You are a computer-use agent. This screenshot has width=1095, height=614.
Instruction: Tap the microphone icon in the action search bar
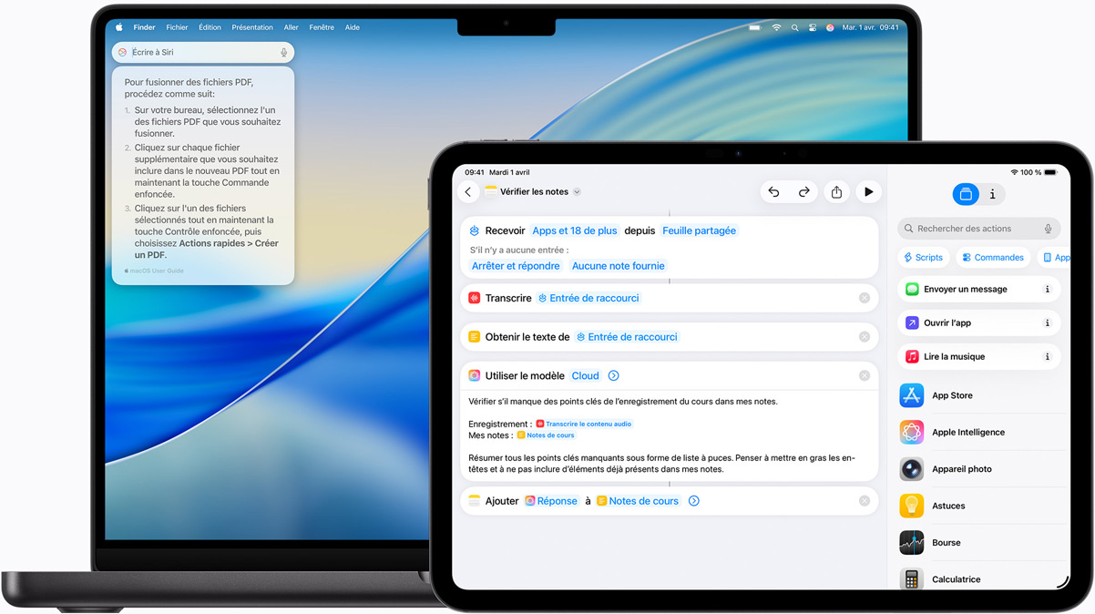point(1049,228)
